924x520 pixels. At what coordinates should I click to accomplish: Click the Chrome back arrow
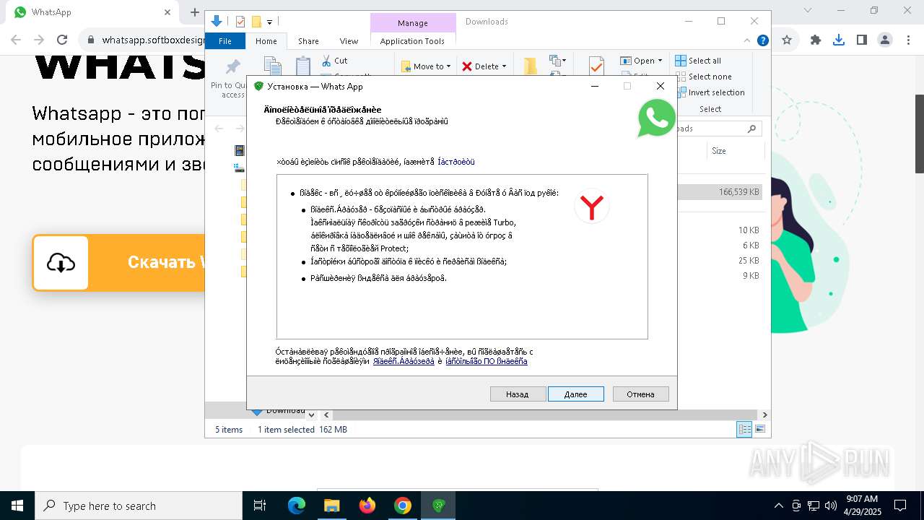pyautogui.click(x=16, y=40)
